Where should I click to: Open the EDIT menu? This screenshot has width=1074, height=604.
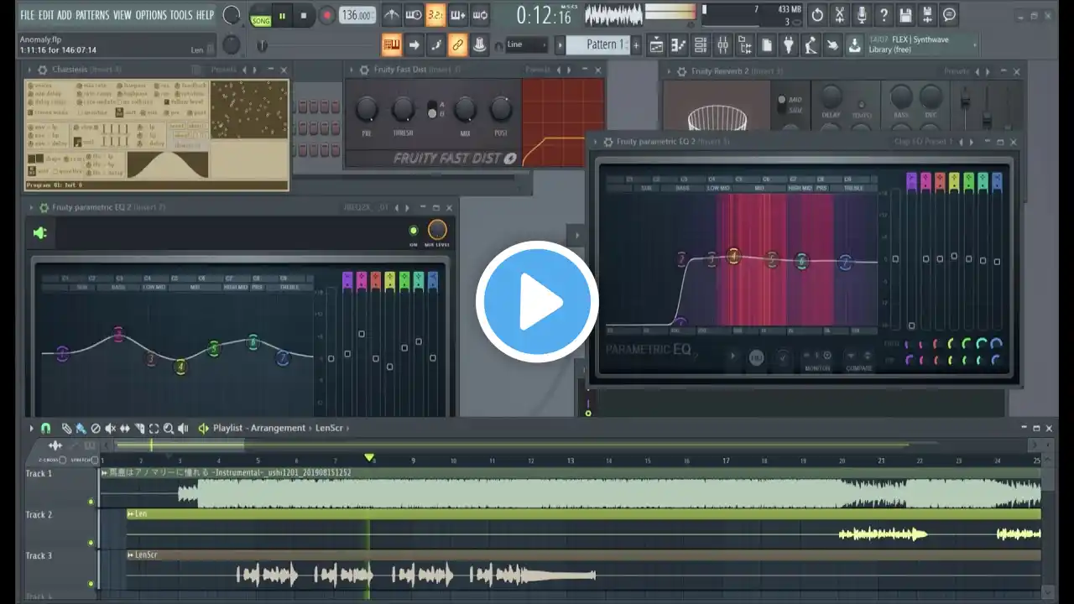click(x=46, y=15)
